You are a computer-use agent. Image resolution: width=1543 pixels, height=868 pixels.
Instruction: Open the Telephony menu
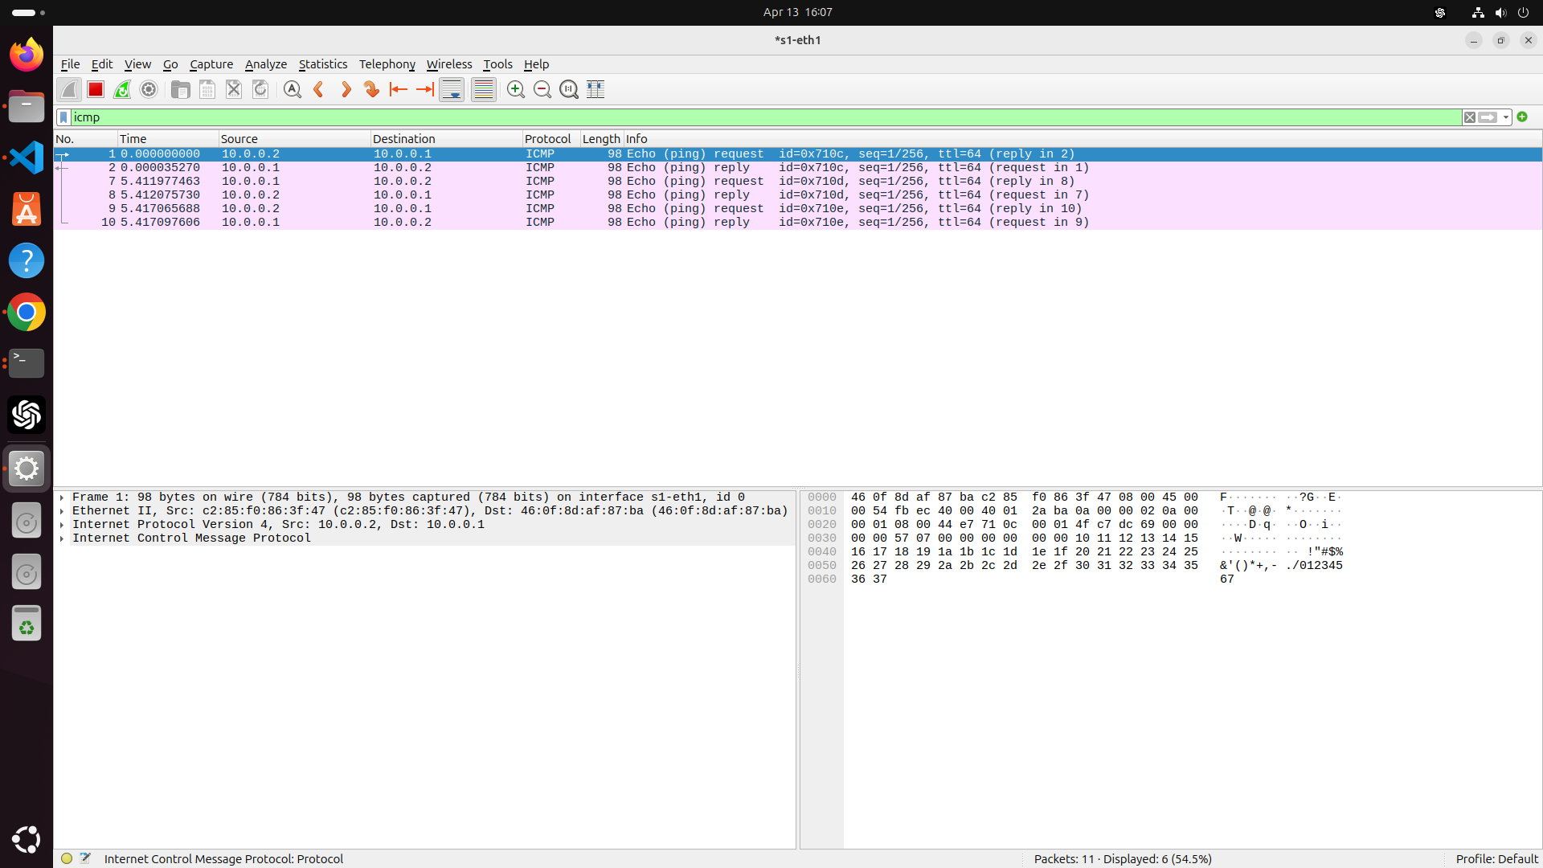(387, 64)
